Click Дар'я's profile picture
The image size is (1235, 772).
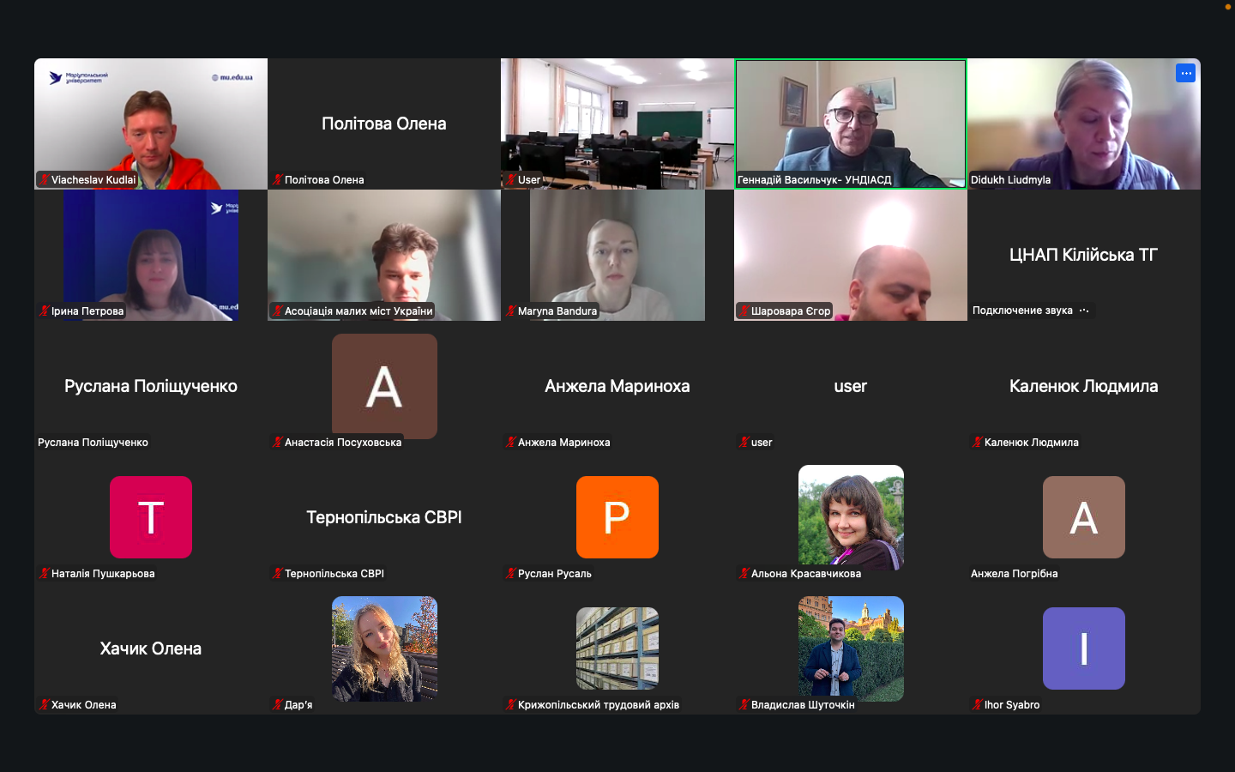coord(384,648)
